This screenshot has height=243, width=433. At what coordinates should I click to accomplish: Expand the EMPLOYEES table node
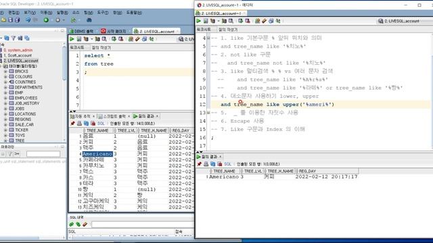pos(5,98)
